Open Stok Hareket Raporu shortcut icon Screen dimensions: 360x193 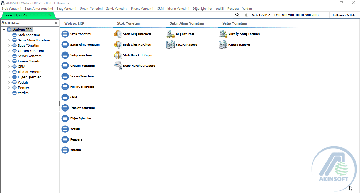(x=118, y=55)
